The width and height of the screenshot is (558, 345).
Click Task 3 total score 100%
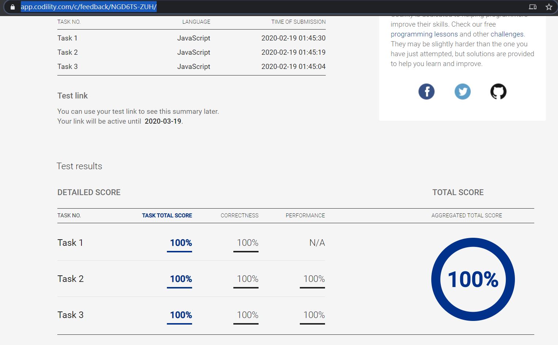pos(181,315)
